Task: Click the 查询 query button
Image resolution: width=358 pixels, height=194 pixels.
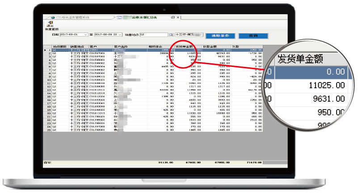Action: click(x=253, y=36)
